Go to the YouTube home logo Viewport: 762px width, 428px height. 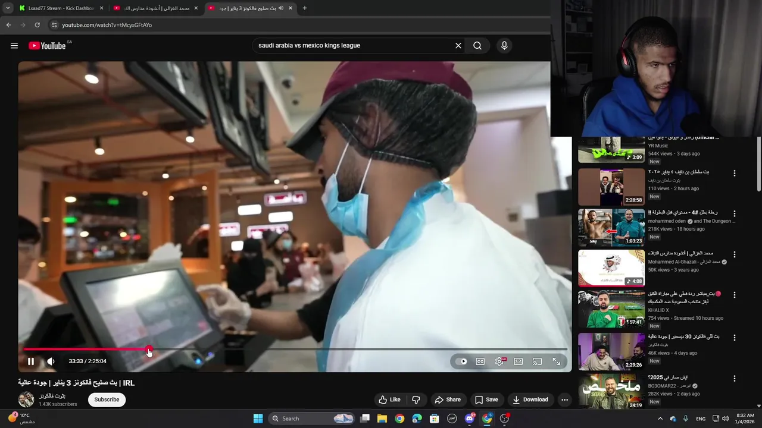pos(47,46)
